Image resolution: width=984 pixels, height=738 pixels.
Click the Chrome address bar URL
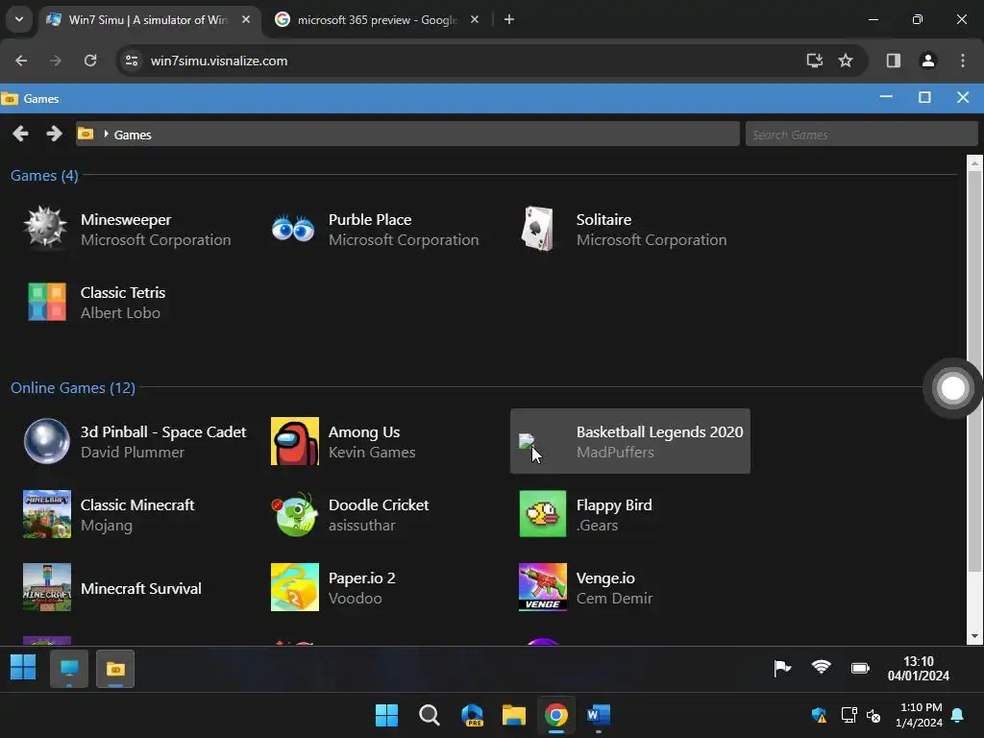pos(218,61)
